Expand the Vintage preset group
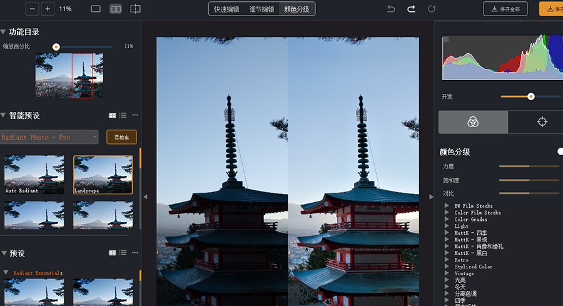 447,273
